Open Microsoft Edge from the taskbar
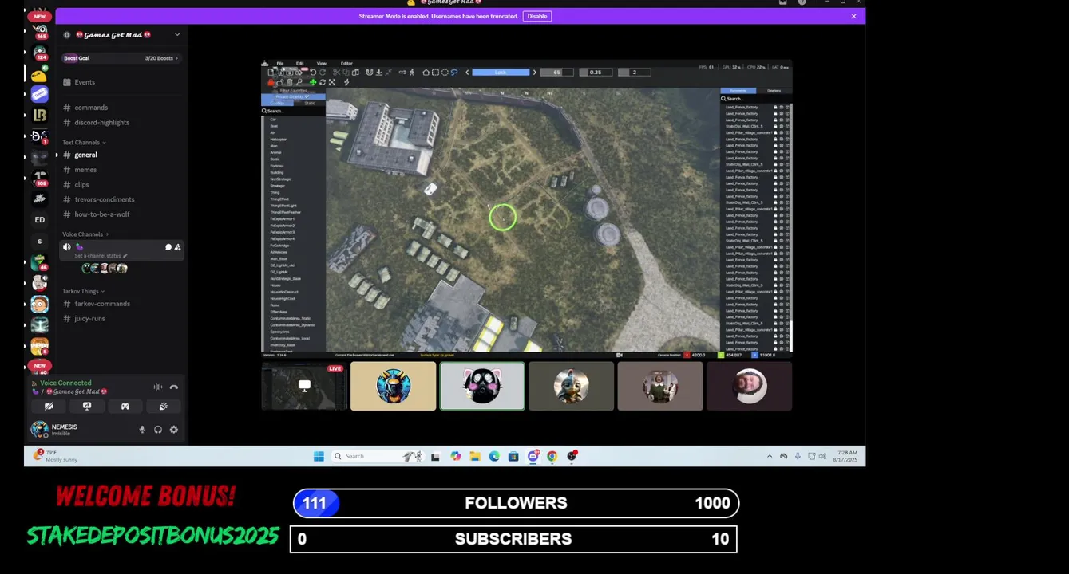Screen dimensions: 1069x574 click(494, 456)
